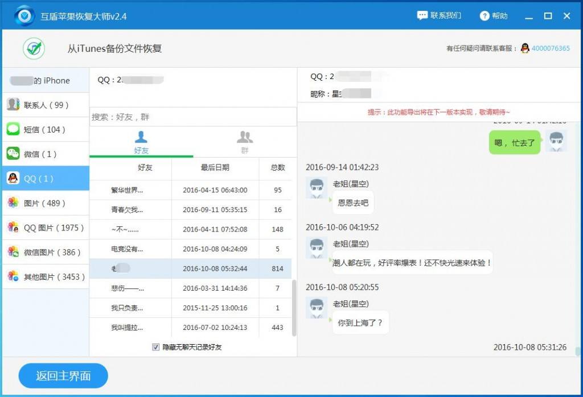Viewport: 583px width, 397px height.
Task: Click the message bubble 你到上海了？
Action: 360,322
